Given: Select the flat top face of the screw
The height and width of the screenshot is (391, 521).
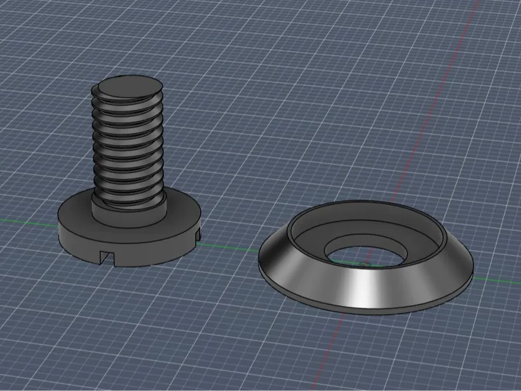Looking at the screenshot, I should 130,86.
